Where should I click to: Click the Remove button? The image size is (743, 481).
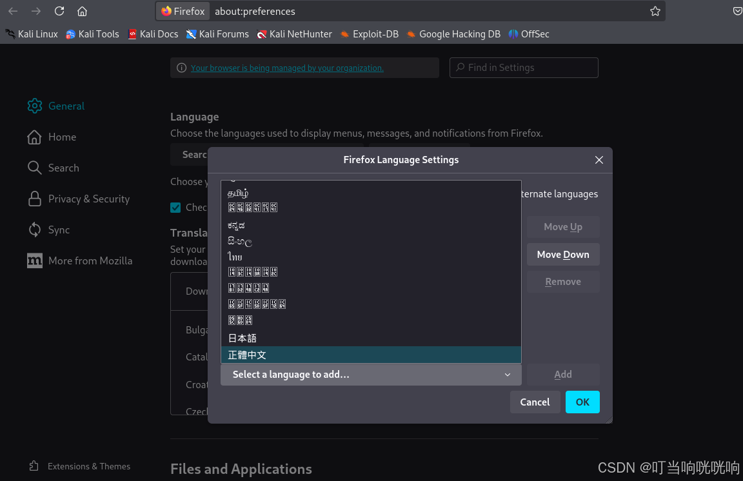point(563,282)
